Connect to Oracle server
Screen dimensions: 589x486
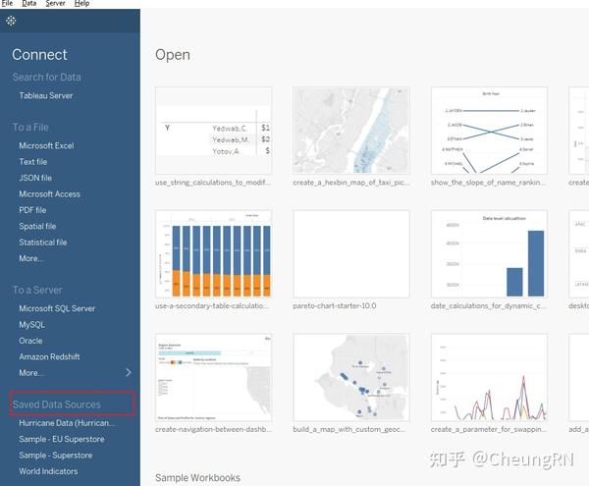click(x=30, y=341)
